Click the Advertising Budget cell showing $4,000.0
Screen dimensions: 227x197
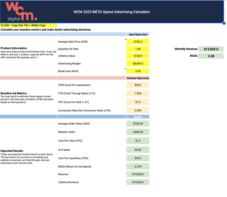pyautogui.click(x=138, y=64)
